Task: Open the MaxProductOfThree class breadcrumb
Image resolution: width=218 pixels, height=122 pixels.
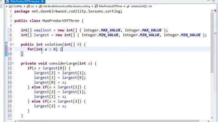Action: tap(110, 6)
